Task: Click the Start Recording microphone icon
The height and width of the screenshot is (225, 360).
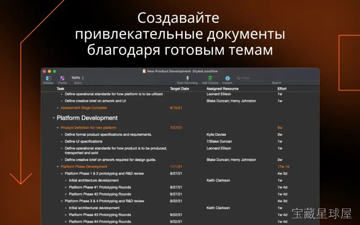Action: point(187,78)
